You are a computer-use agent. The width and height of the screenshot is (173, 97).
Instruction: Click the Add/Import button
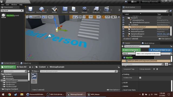(x=8, y=67)
